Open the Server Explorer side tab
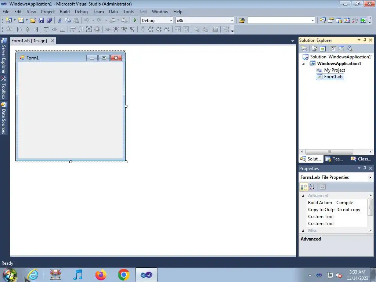 (4, 56)
